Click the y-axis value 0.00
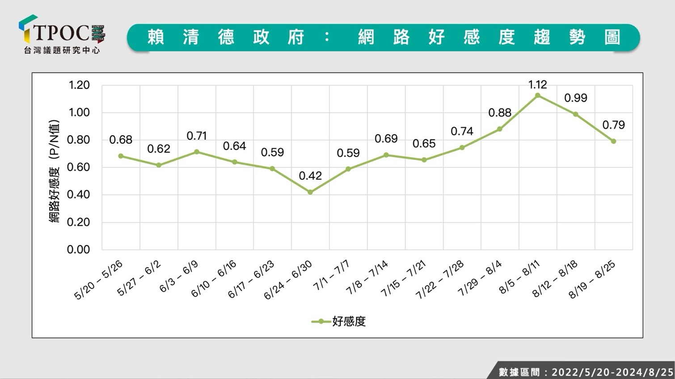This screenshot has height=379, width=675. tap(79, 250)
